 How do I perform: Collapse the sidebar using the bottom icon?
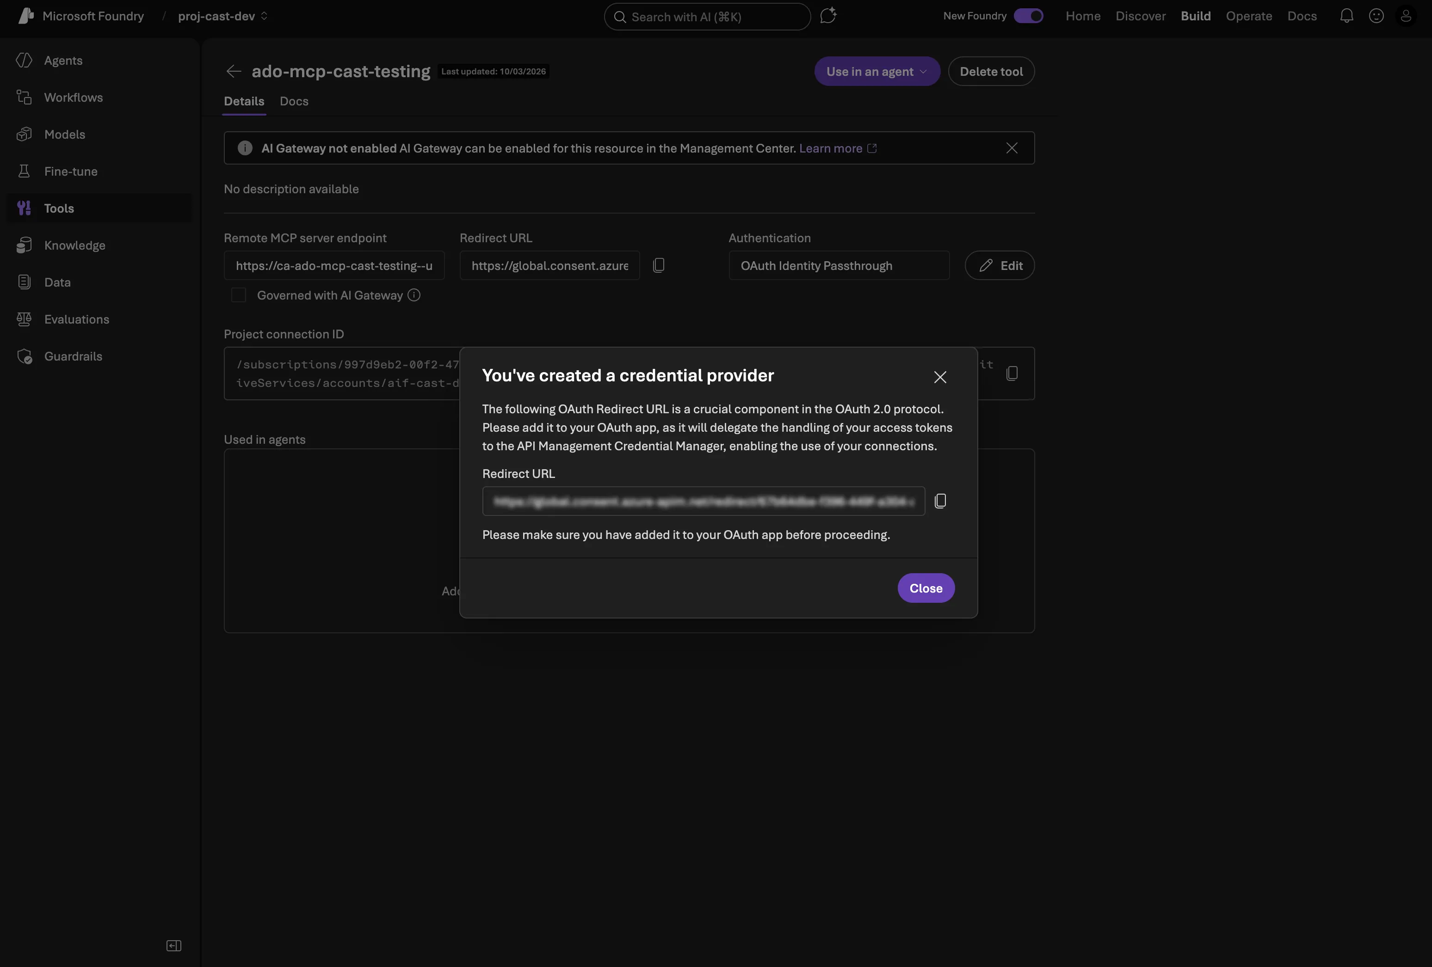coord(174,945)
